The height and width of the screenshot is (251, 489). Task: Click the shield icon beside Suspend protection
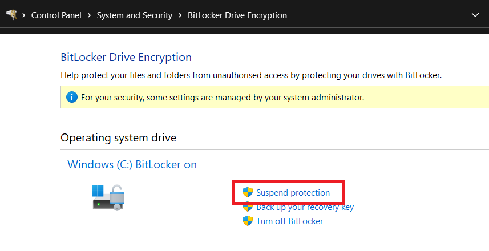(x=248, y=192)
